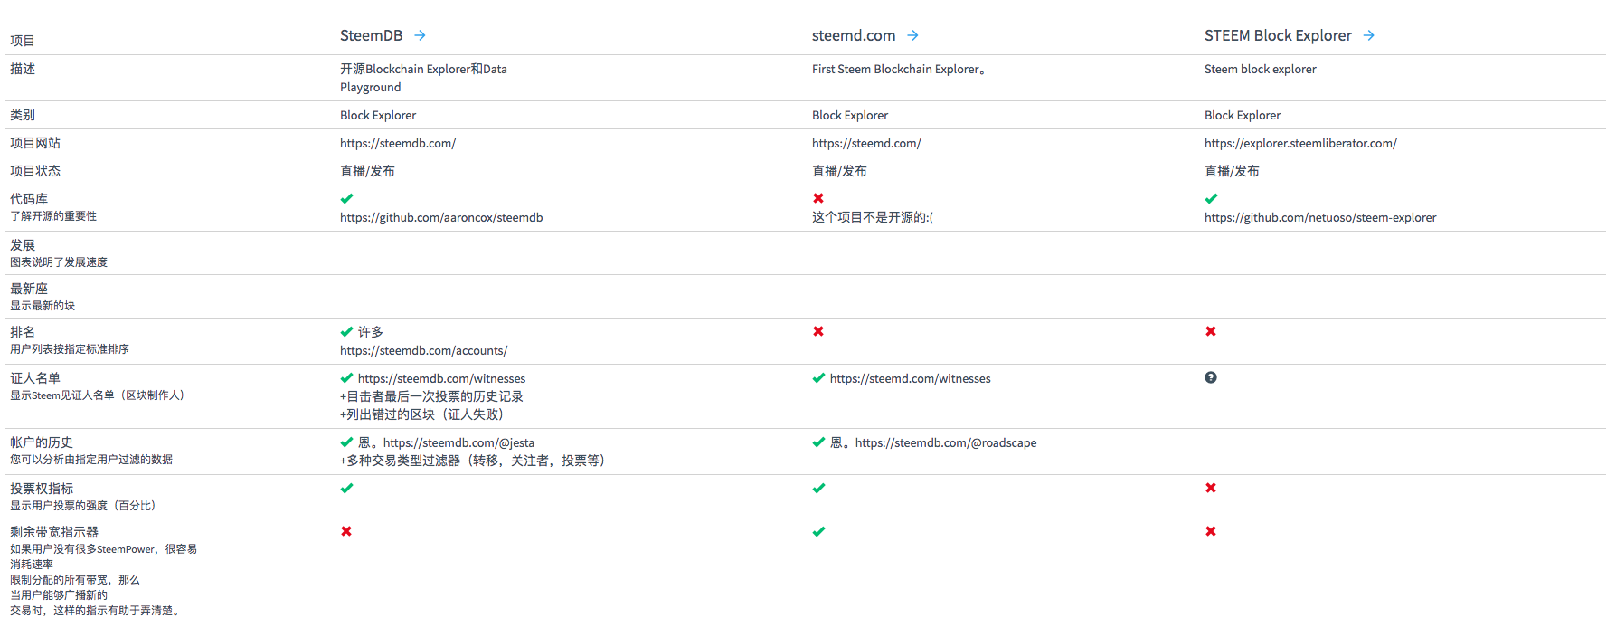
Task: Click the 剩余带宽指示器 row label
Action: coord(54,532)
